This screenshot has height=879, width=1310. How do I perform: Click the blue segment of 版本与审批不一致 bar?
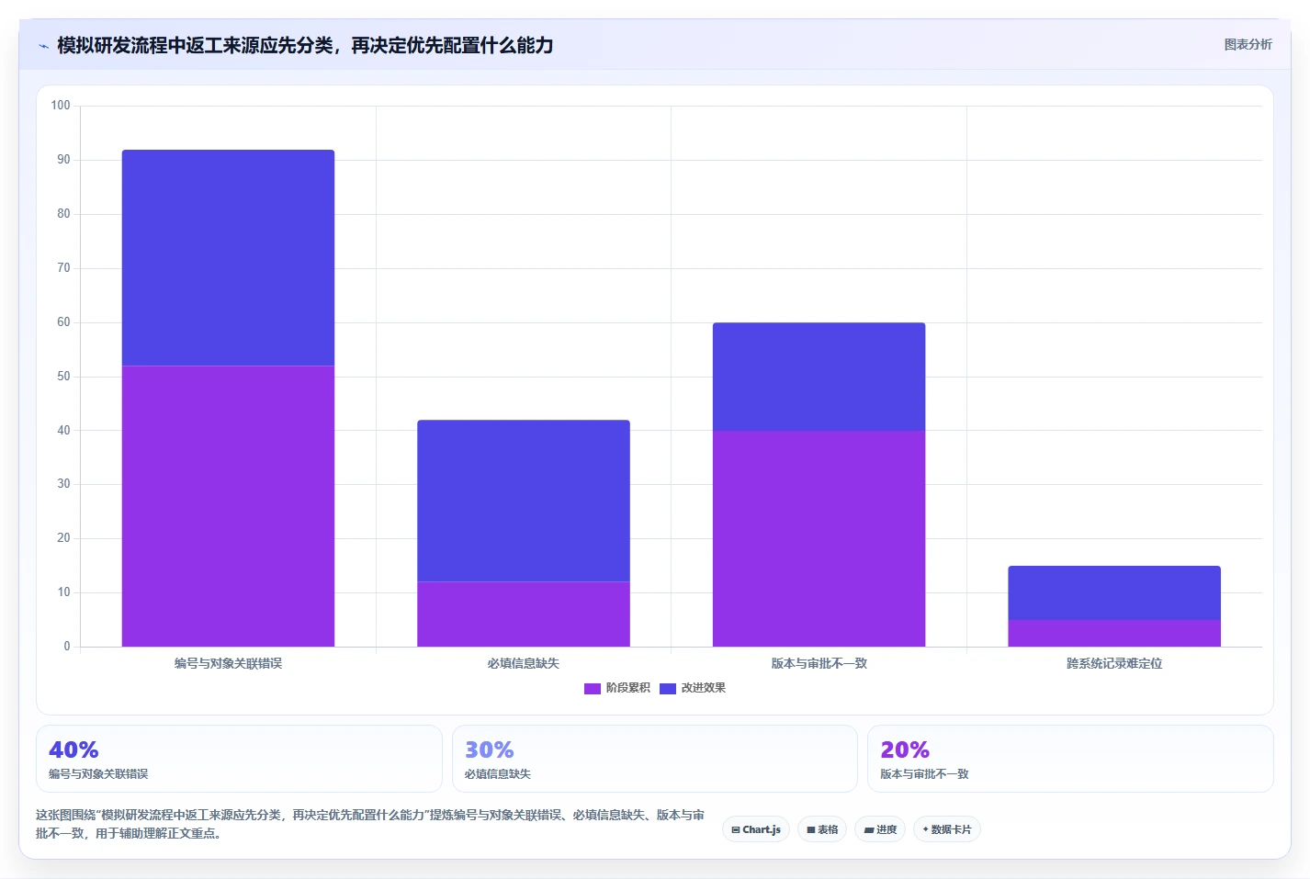coord(819,377)
